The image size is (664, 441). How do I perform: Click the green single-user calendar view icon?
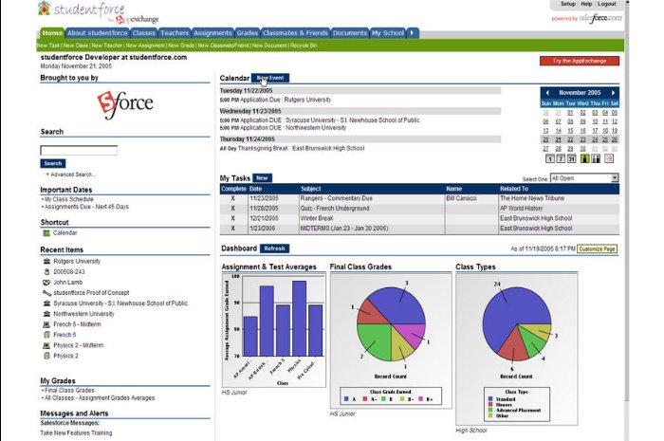[x=585, y=158]
